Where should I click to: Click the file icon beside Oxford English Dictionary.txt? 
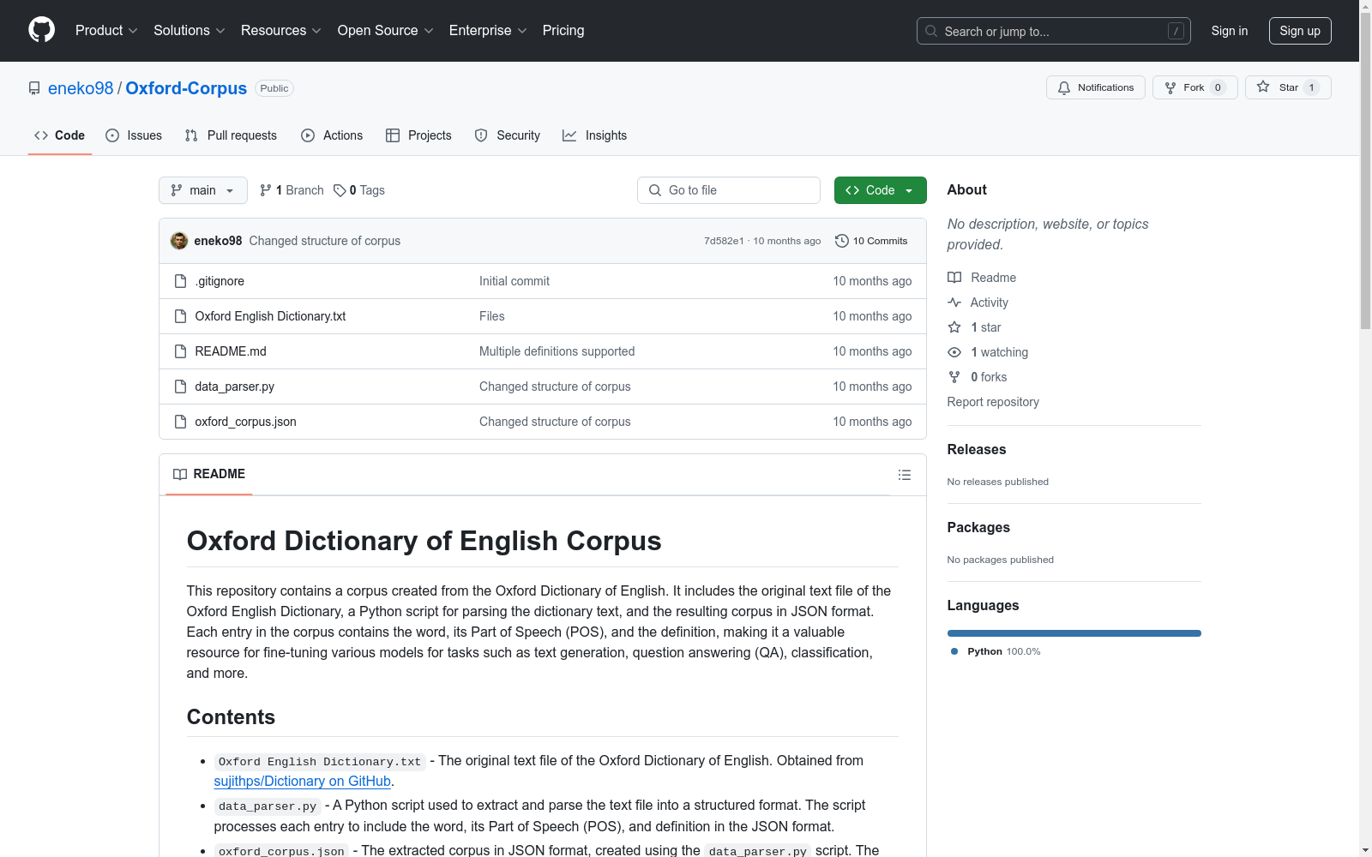[180, 316]
